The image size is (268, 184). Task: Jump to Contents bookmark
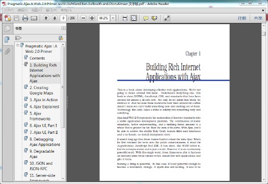[37, 58]
